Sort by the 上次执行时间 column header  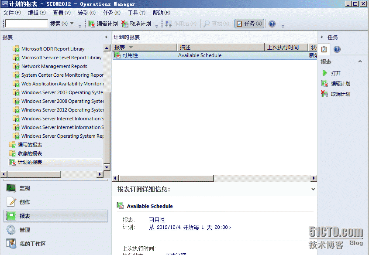click(x=286, y=48)
